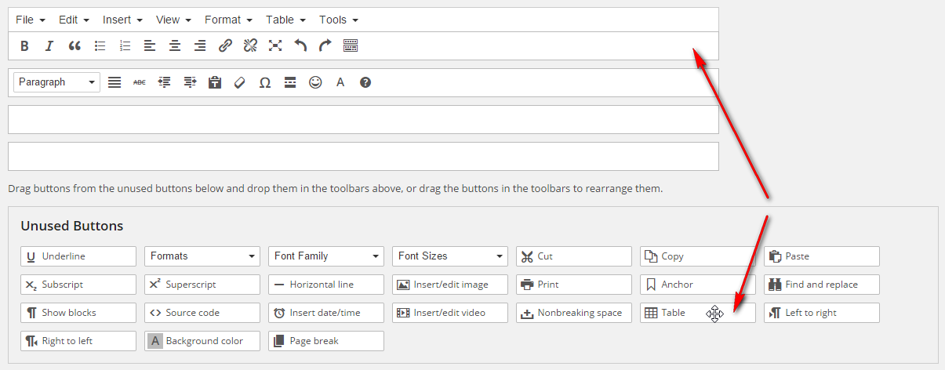Click the Paste as text clipboard icon
This screenshot has width=945, height=370.
click(215, 82)
